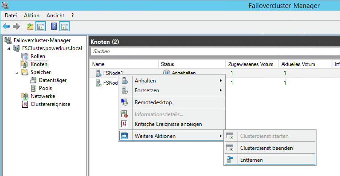Sort by the Status column header
Viewport: 340px width, 176px height.
[x=192, y=64]
